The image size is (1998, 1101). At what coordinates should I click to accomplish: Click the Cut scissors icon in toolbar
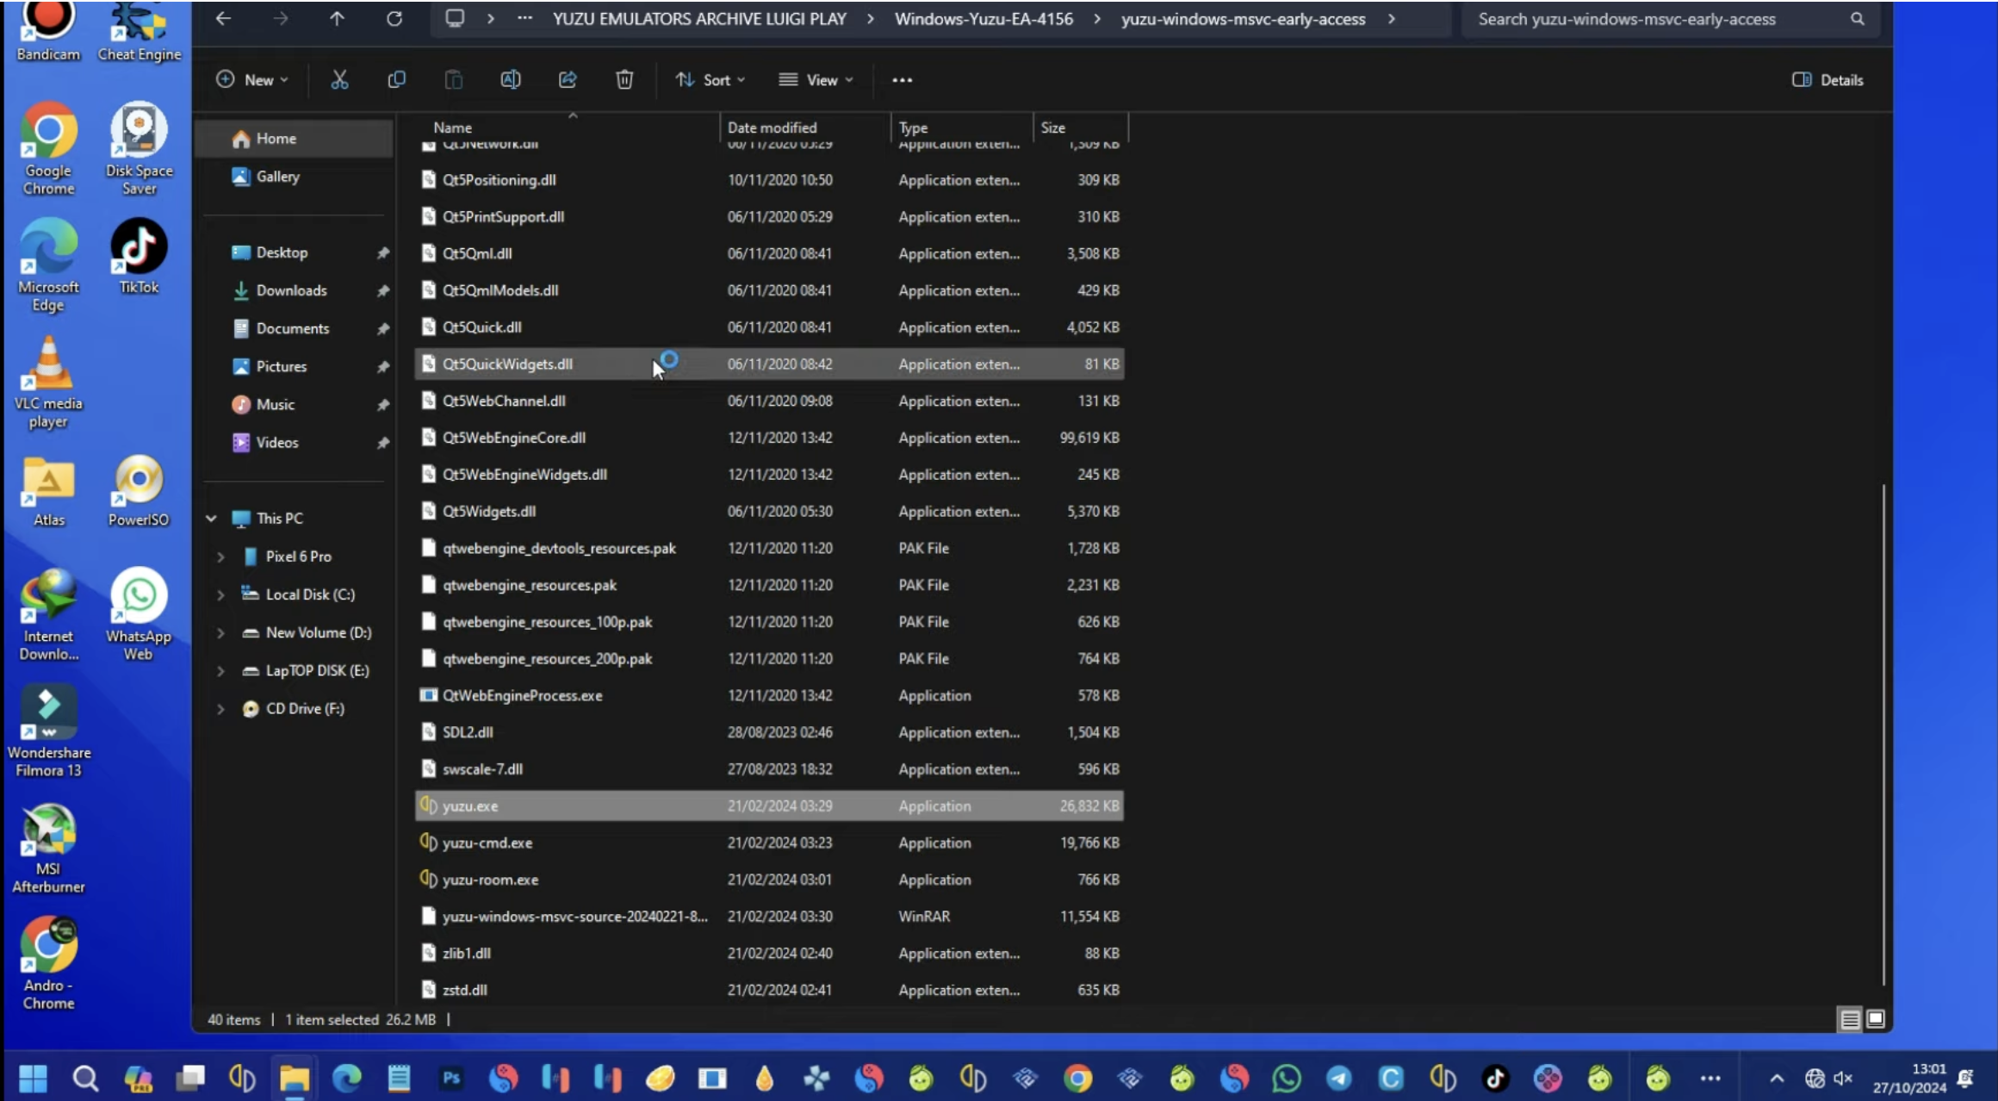coord(339,80)
